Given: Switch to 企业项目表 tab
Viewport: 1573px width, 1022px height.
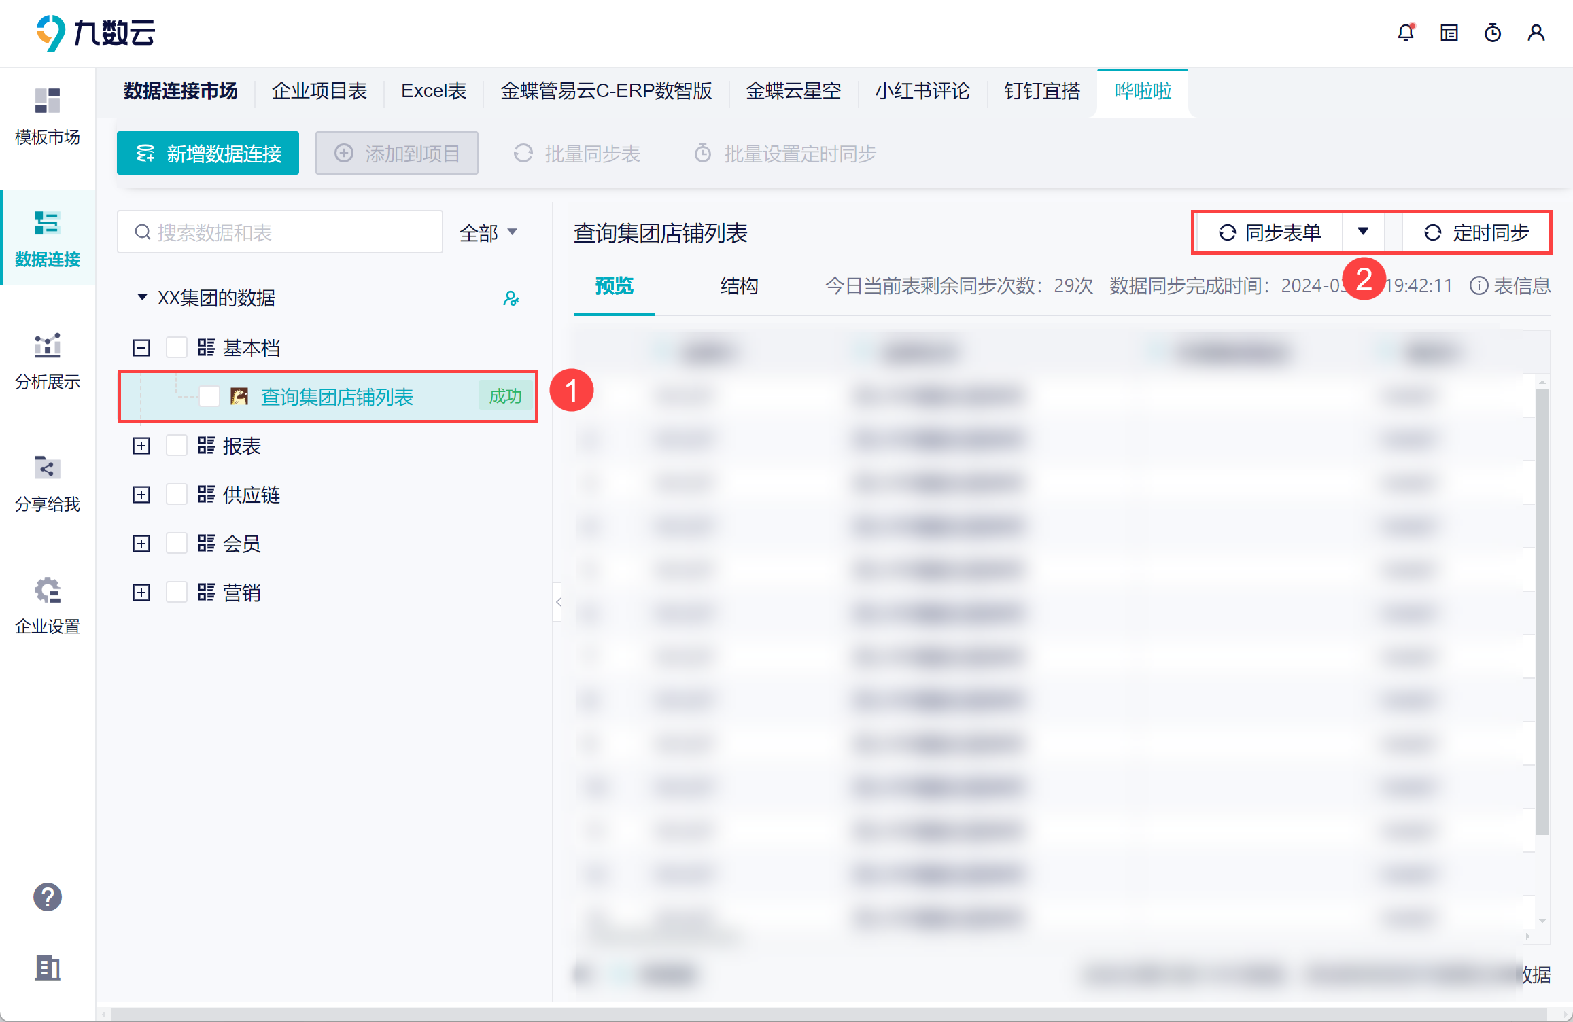Looking at the screenshot, I should click(x=319, y=90).
